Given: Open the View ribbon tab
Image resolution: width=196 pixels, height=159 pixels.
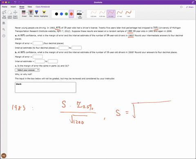Looking at the screenshot, I should click(30, 7).
